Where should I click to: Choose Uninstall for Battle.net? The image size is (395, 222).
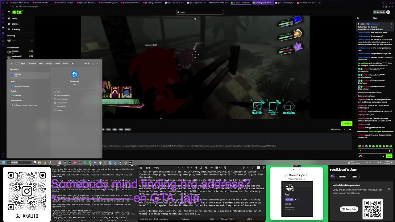pos(58,110)
